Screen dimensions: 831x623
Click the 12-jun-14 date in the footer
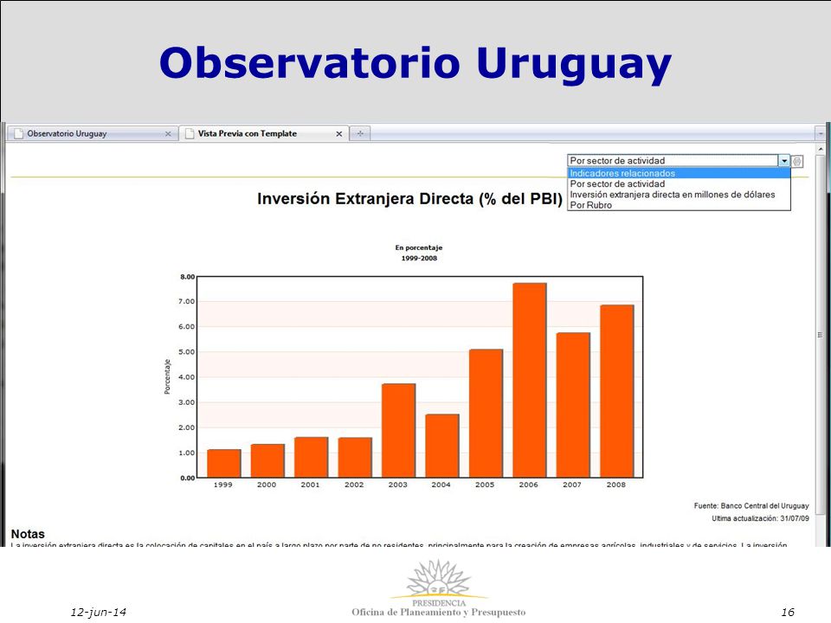pyautogui.click(x=98, y=613)
